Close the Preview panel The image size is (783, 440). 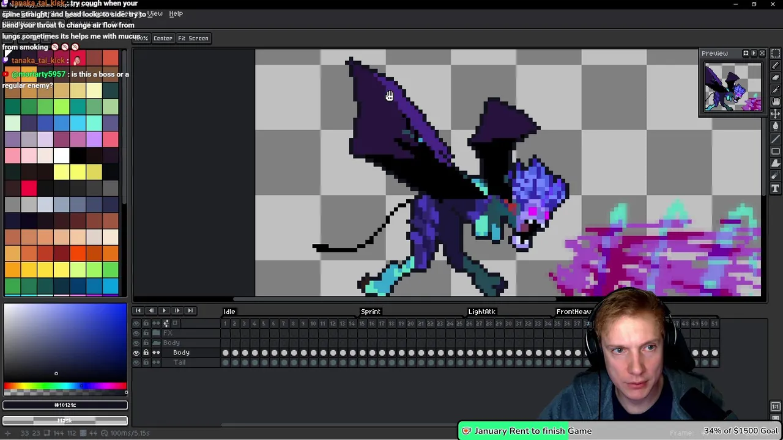762,53
